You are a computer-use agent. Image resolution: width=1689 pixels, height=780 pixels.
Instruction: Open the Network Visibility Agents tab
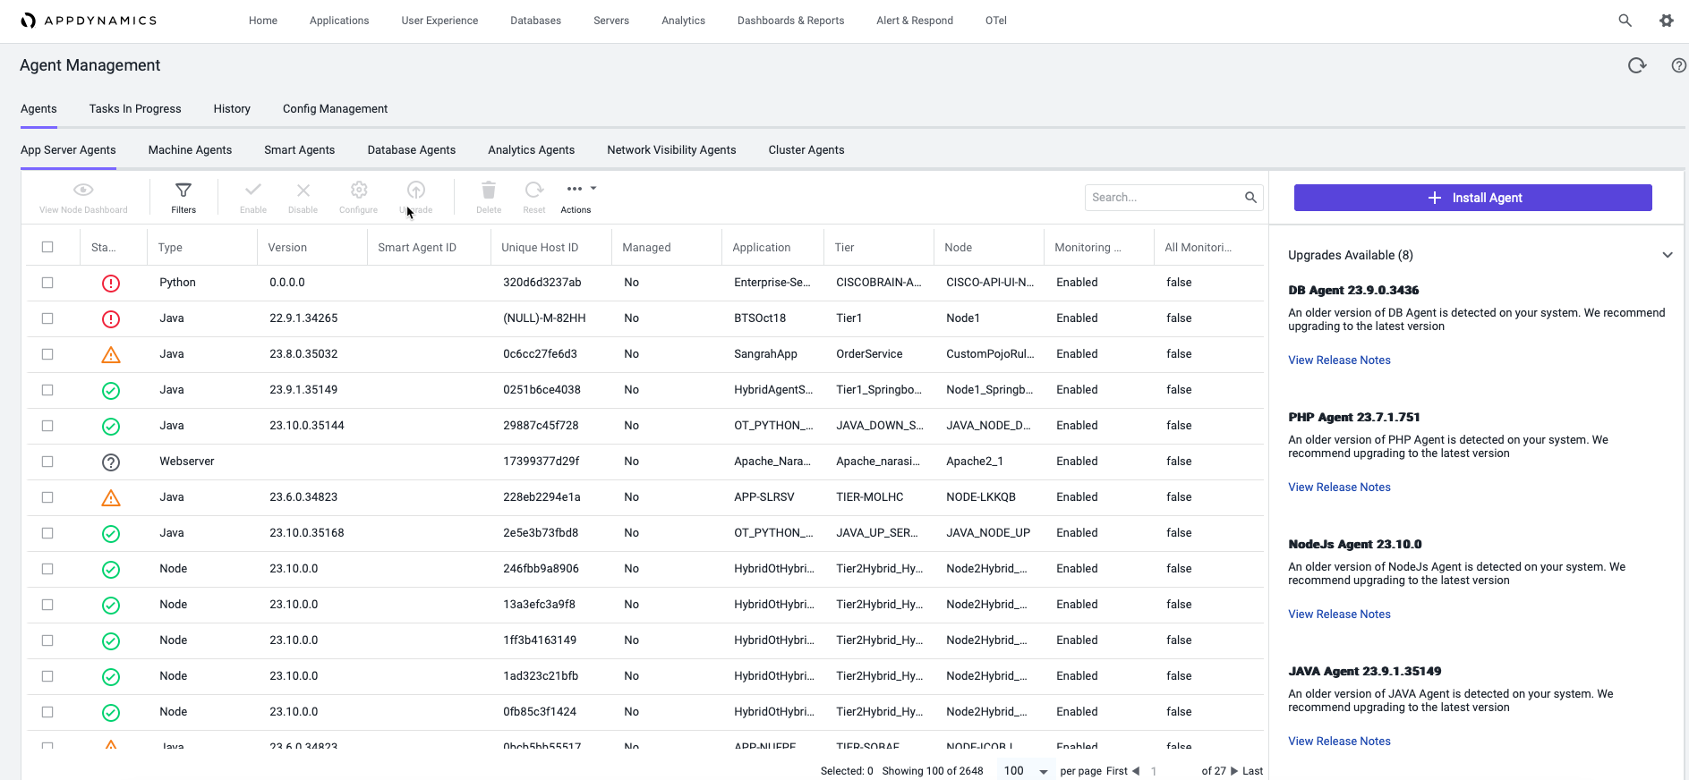coord(671,150)
